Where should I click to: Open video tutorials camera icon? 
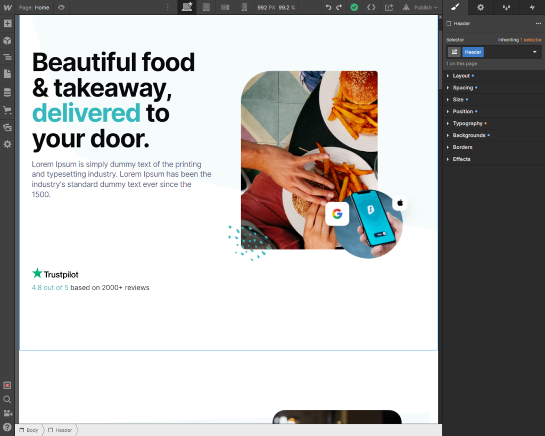click(x=7, y=413)
